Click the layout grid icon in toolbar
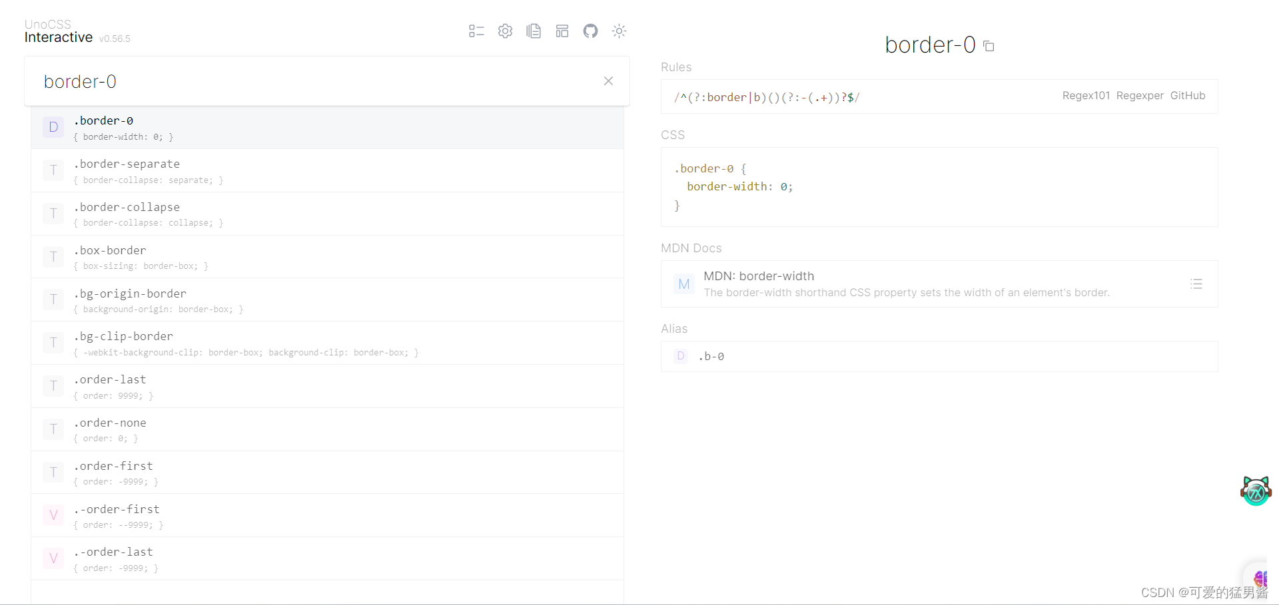This screenshot has width=1279, height=605. 562,31
